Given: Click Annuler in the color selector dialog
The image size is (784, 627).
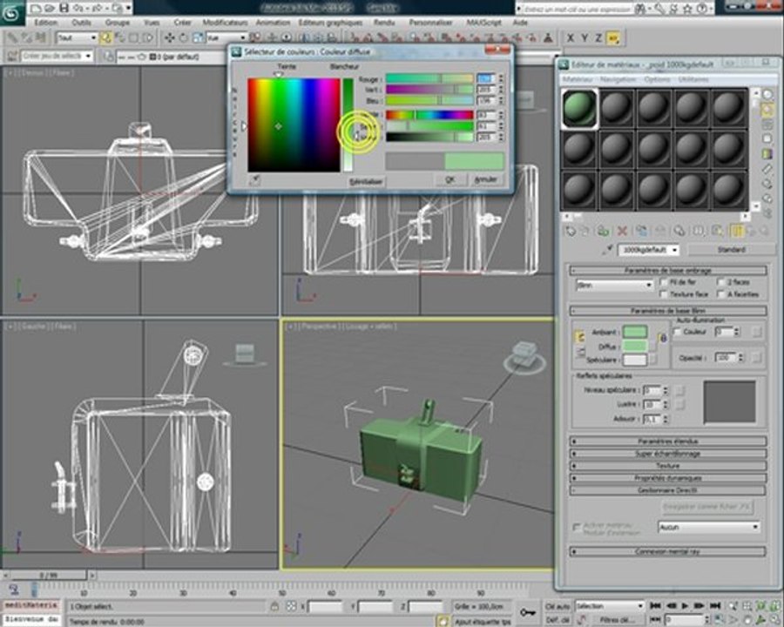Looking at the screenshot, I should point(485,179).
